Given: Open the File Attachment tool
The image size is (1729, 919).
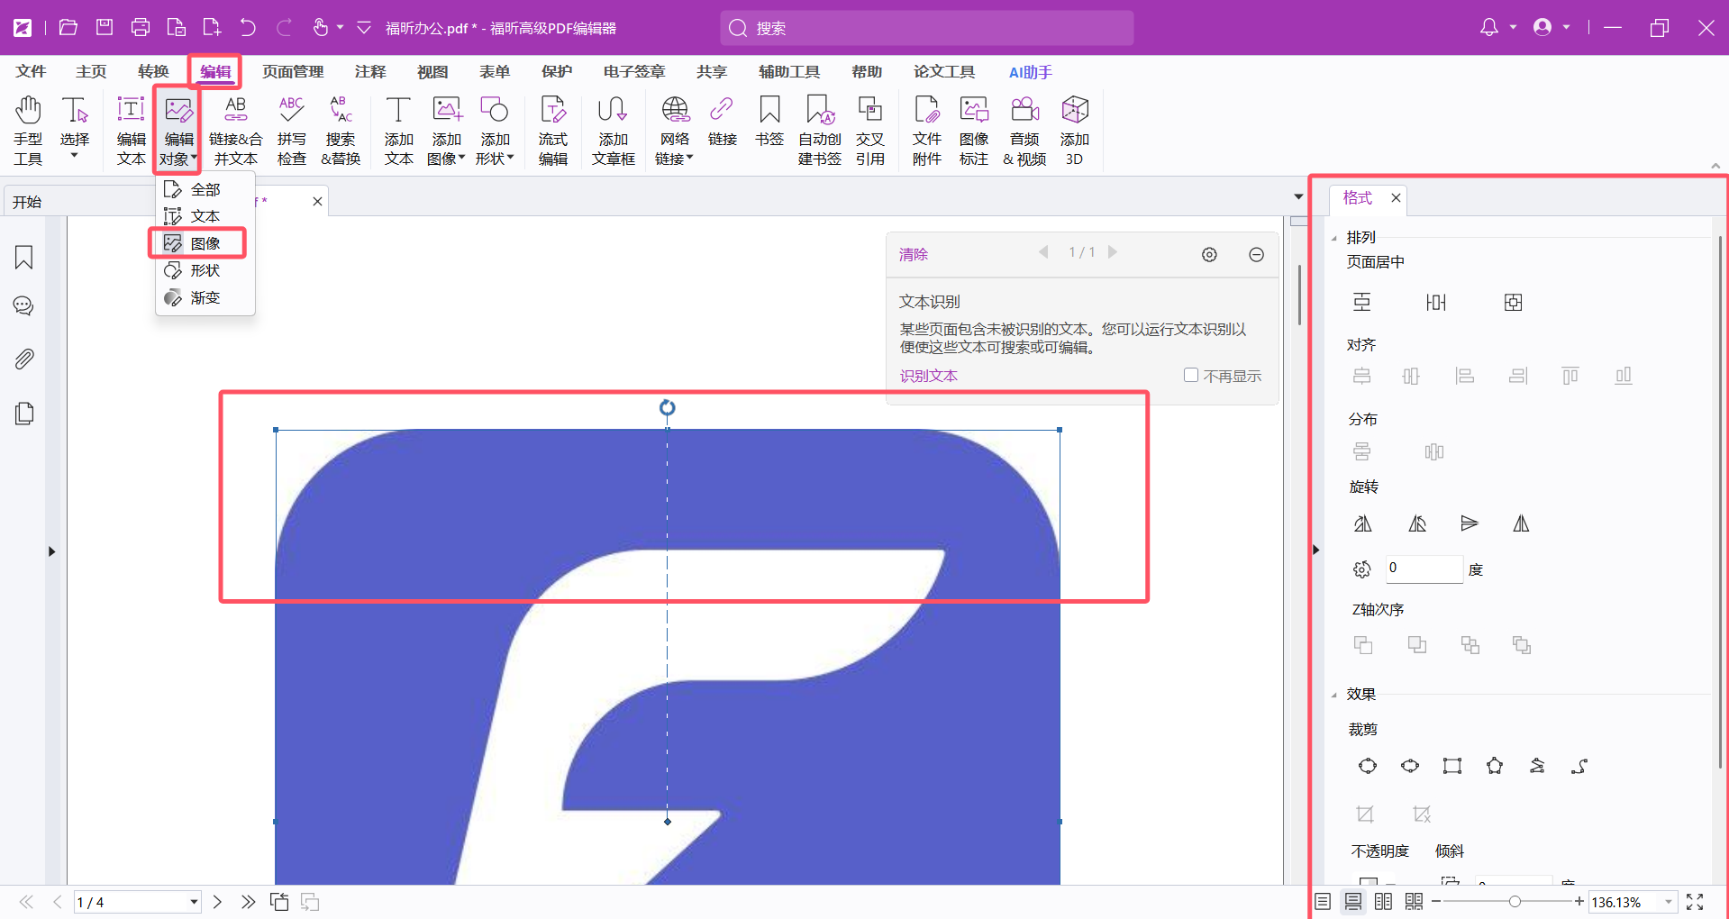Looking at the screenshot, I should [926, 131].
